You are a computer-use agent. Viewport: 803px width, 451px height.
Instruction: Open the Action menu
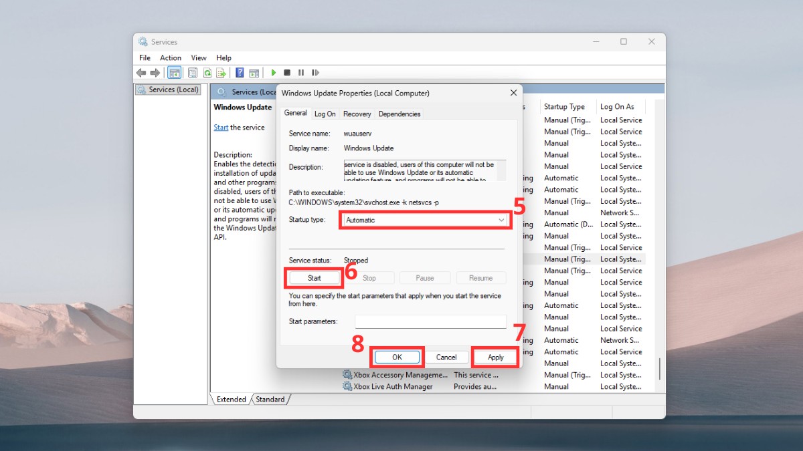(171, 58)
